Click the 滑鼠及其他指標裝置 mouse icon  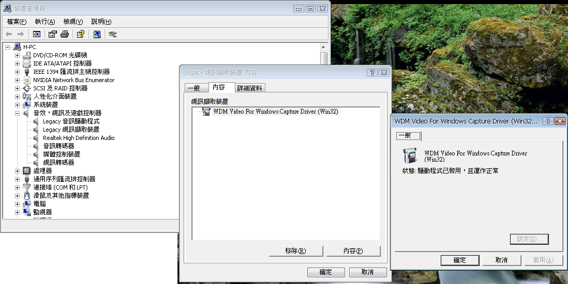tap(27, 196)
